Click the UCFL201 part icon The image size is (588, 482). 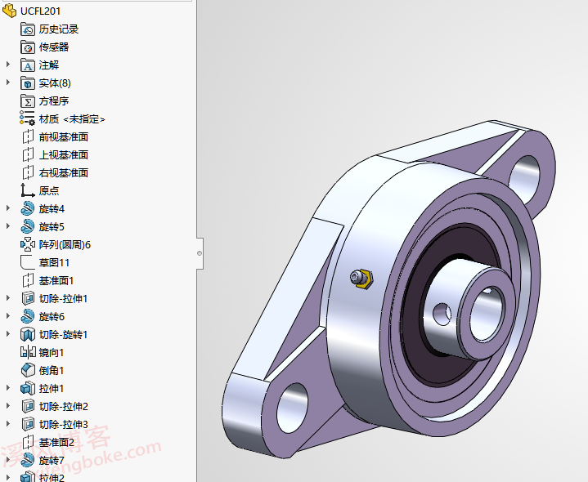tap(10, 11)
